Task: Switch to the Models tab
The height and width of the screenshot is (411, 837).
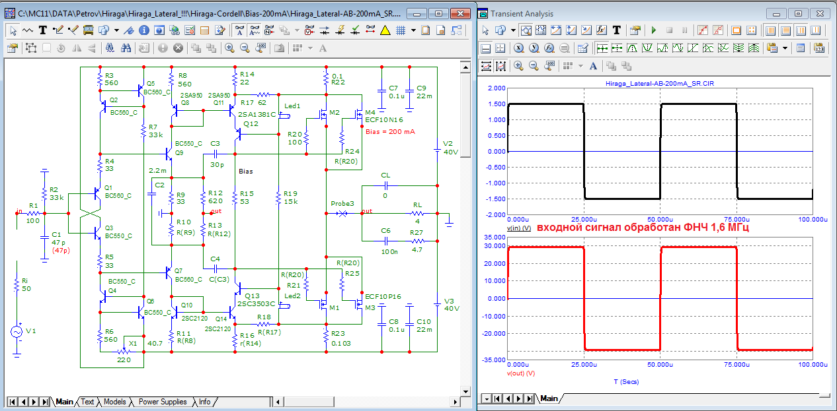Action: [x=114, y=402]
